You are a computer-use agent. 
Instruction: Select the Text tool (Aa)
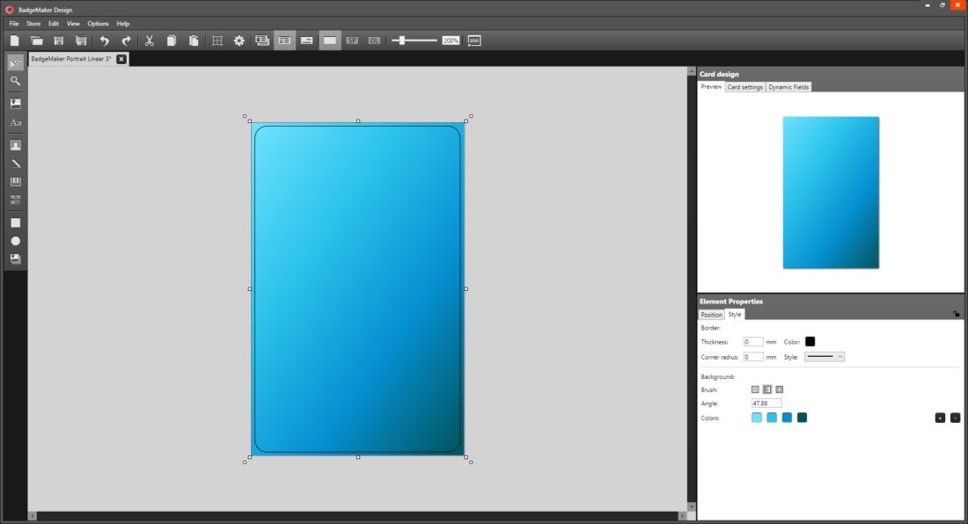(14, 122)
